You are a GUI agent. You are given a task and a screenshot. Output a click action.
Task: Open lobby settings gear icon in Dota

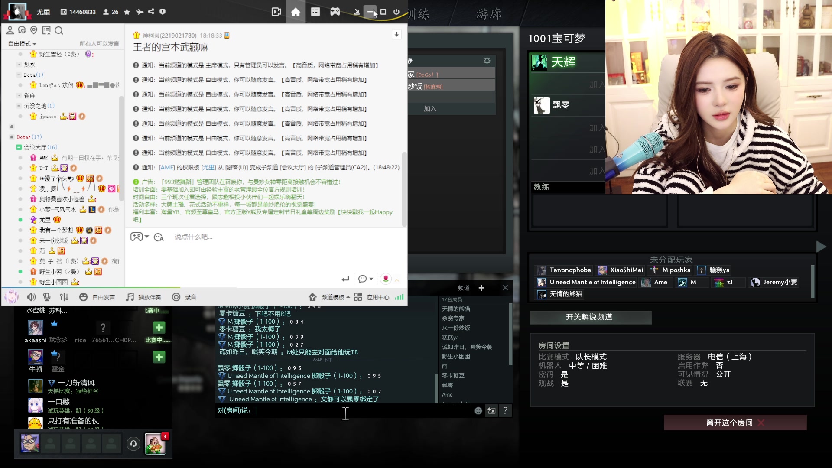pos(487,61)
